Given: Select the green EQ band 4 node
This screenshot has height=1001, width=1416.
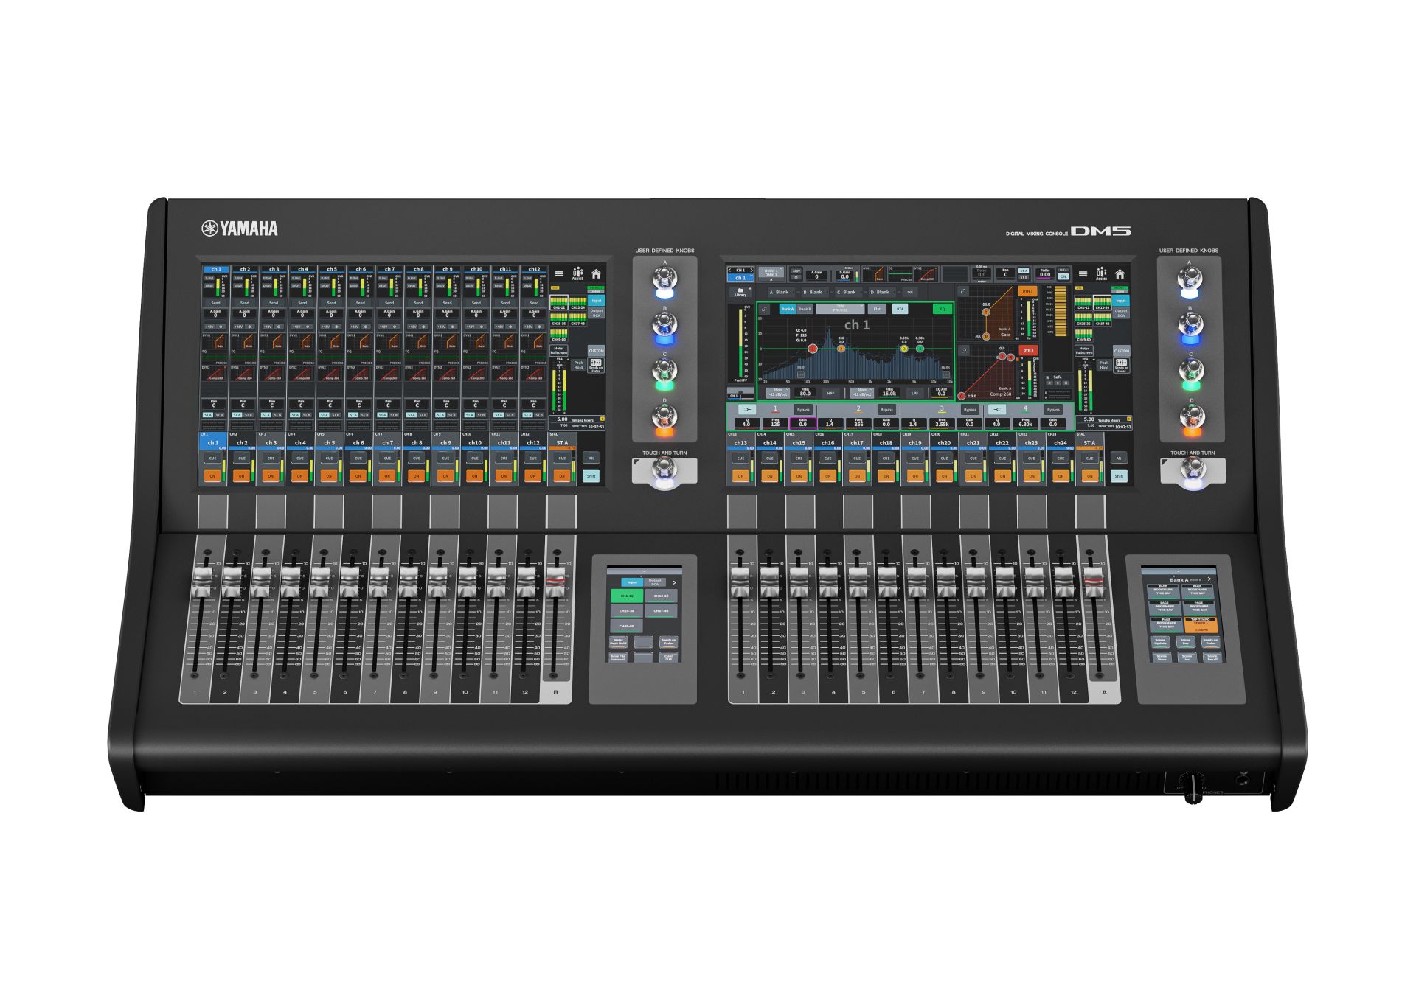Looking at the screenshot, I should pyautogui.click(x=920, y=349).
